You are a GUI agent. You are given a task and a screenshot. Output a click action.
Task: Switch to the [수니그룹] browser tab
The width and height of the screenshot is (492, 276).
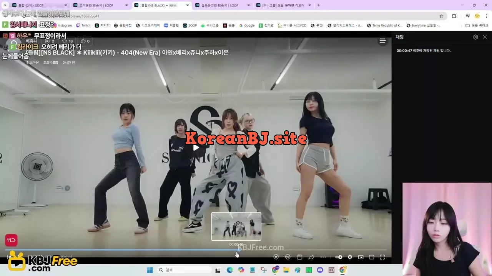[x=283, y=5]
